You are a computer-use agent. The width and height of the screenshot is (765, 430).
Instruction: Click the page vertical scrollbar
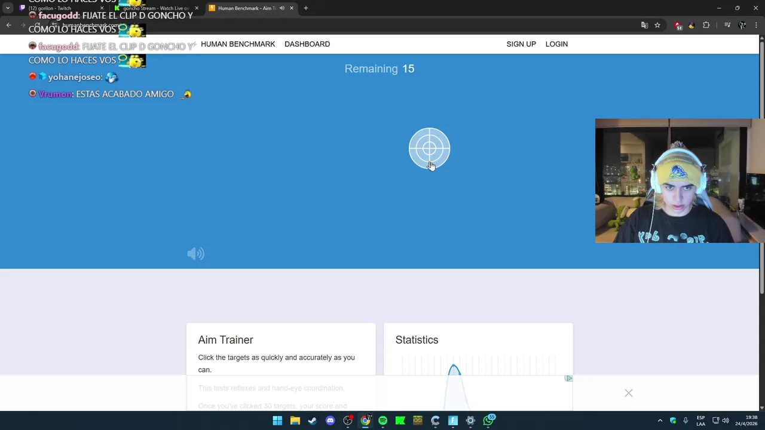pos(761,167)
